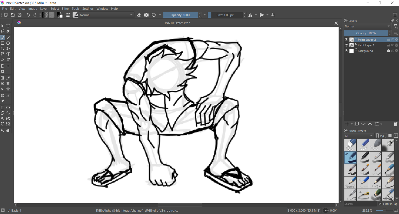The height and width of the screenshot is (214, 399).
Task: Open the Edit menu
Action: (x=13, y=9)
